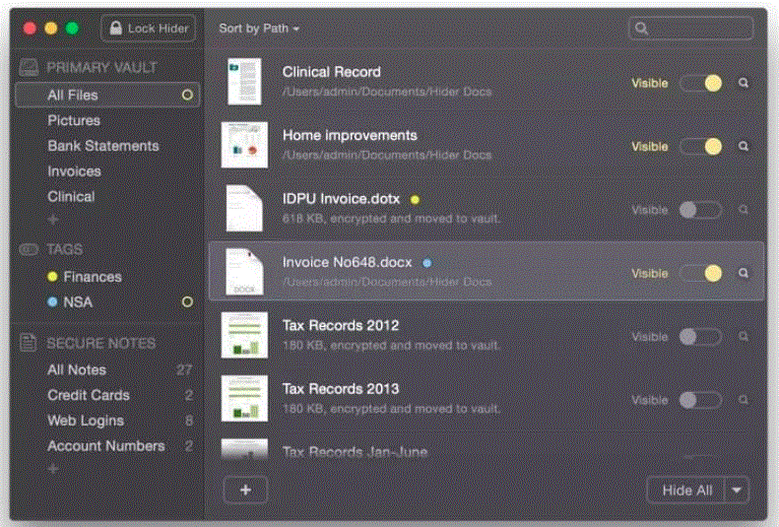Click the add file plus button
Viewport: 779px width, 527px height.
[245, 491]
